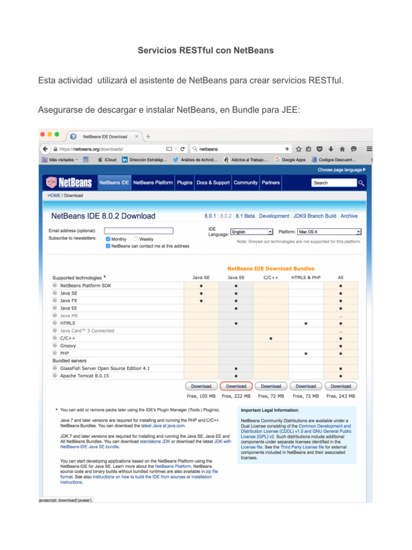Download the C/C++ bundle
This screenshot has height=550, width=412.
271,386
